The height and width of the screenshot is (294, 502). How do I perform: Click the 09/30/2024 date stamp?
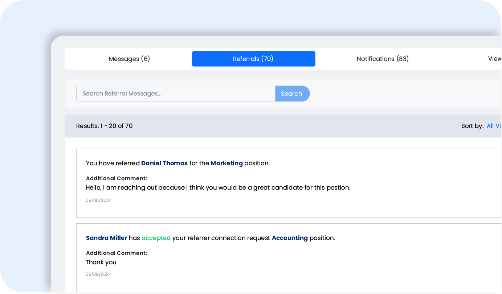click(99, 200)
